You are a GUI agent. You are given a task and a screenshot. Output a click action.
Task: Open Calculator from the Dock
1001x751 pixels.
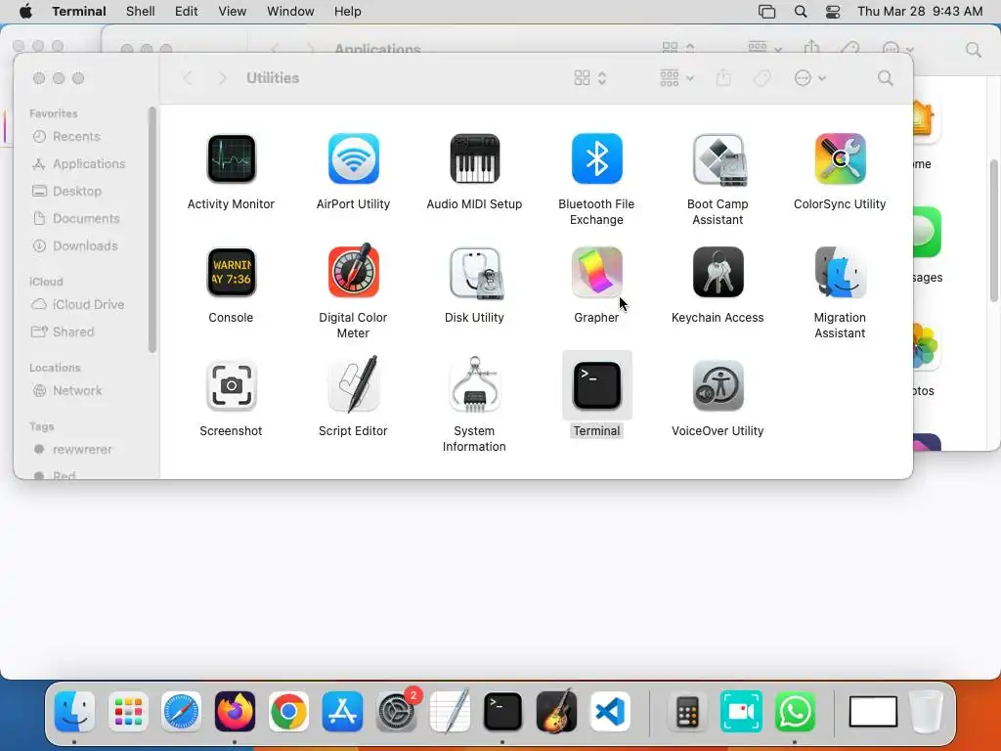[687, 712]
